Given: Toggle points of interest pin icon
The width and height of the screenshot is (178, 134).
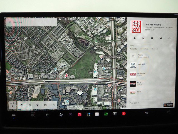Looking at the screenshot, I should [37, 105].
